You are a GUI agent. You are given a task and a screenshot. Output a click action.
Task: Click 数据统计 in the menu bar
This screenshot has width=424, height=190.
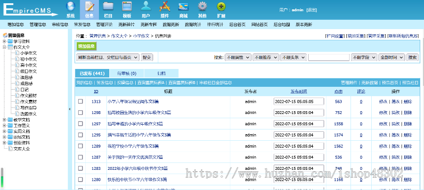point(193,24)
